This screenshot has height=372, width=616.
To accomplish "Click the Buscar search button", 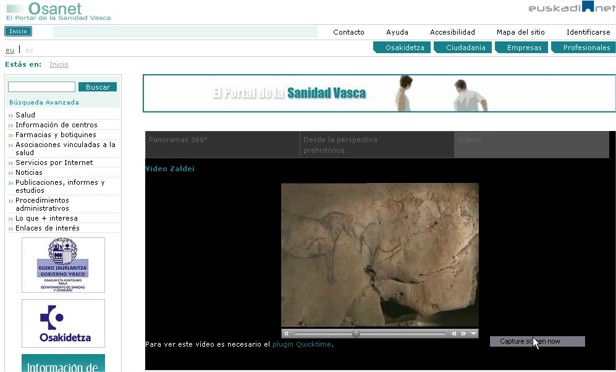I will pos(98,87).
